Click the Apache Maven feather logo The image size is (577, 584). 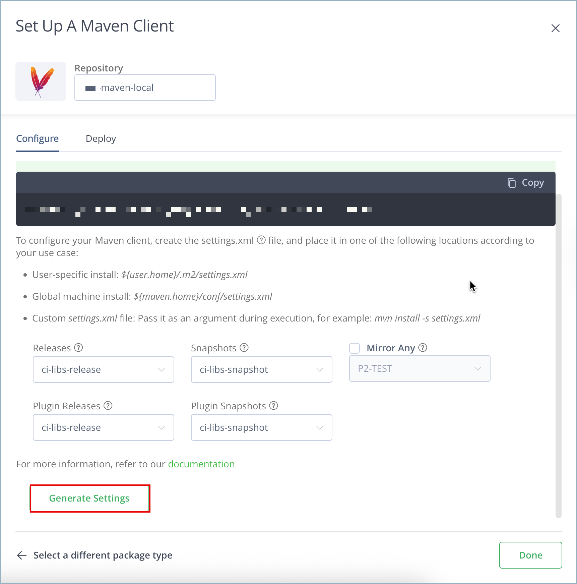[41, 81]
